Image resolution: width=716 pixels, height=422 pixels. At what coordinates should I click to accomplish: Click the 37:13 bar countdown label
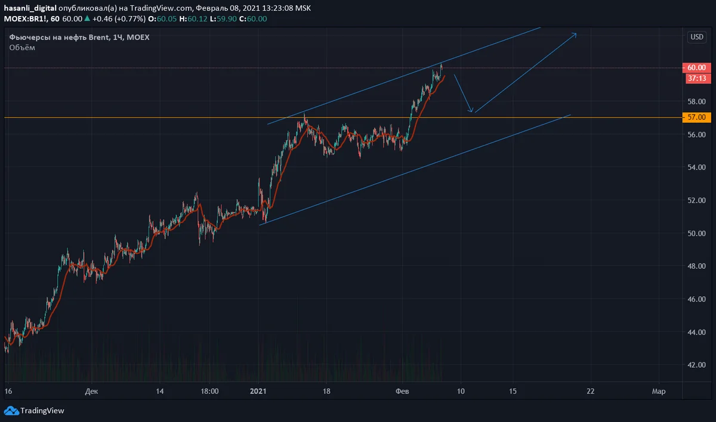696,78
